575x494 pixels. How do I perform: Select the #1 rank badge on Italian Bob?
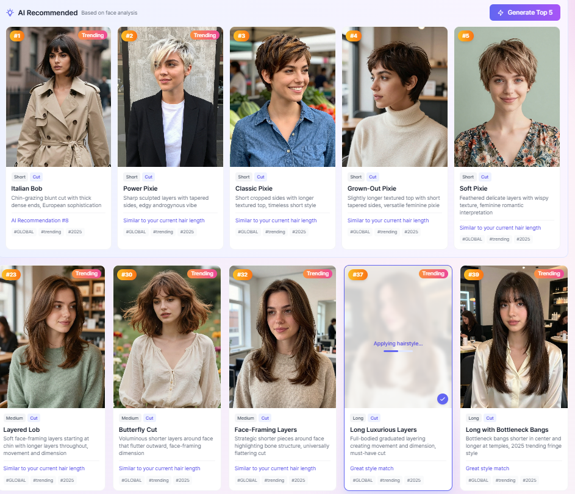[17, 35]
